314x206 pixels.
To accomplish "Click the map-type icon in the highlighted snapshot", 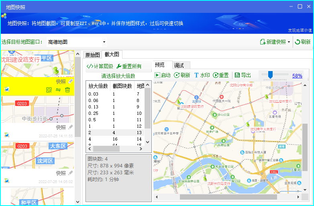I will coord(7,89).
